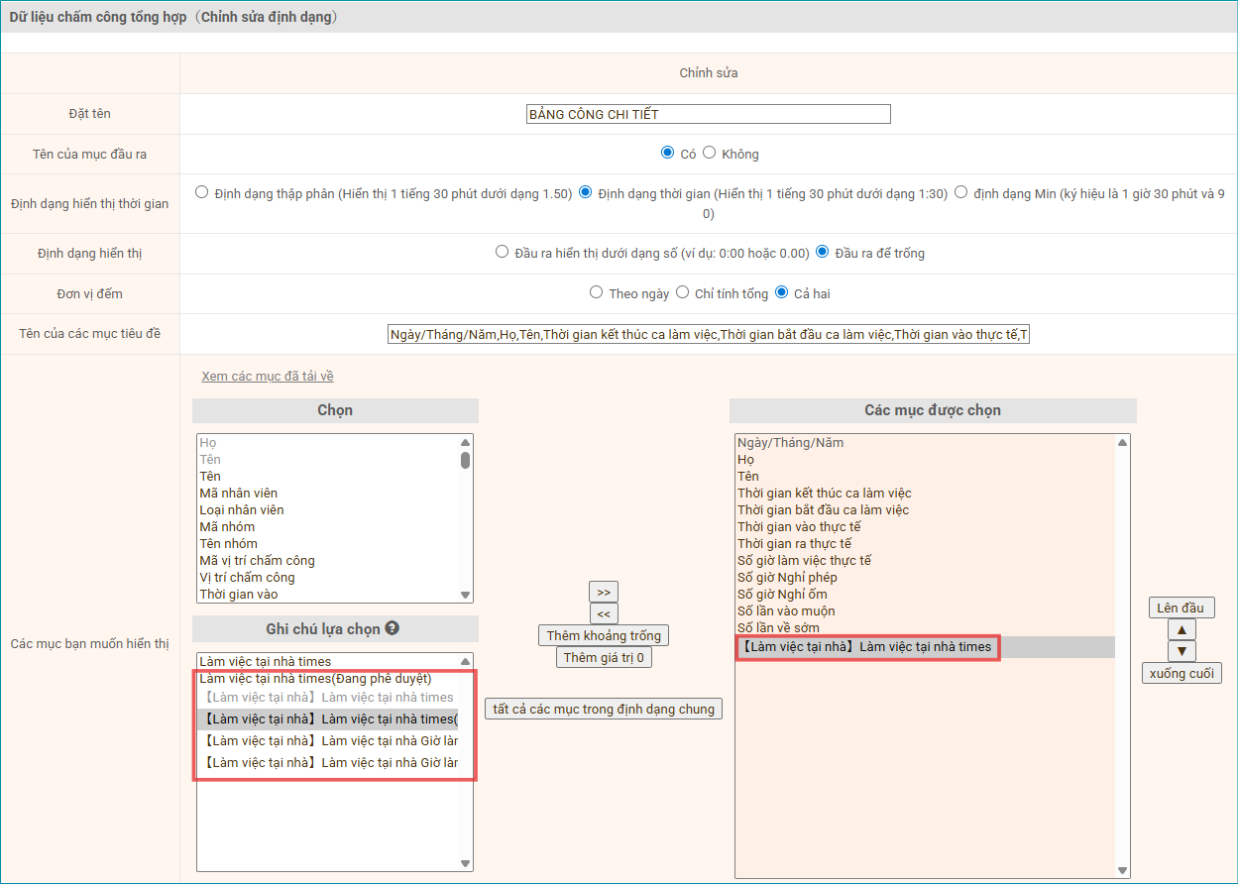The height and width of the screenshot is (884, 1238).
Task: Select the Theo ngày counting unit
Action: coord(596,293)
